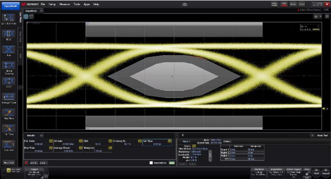331x179 pixels.
Task: Click the gear icon beside Trigger panel
Action: pyautogui.click(x=46, y=176)
